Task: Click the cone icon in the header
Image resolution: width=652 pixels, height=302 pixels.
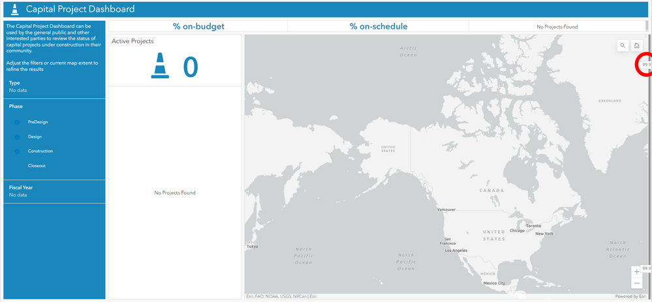Action: [x=15, y=8]
